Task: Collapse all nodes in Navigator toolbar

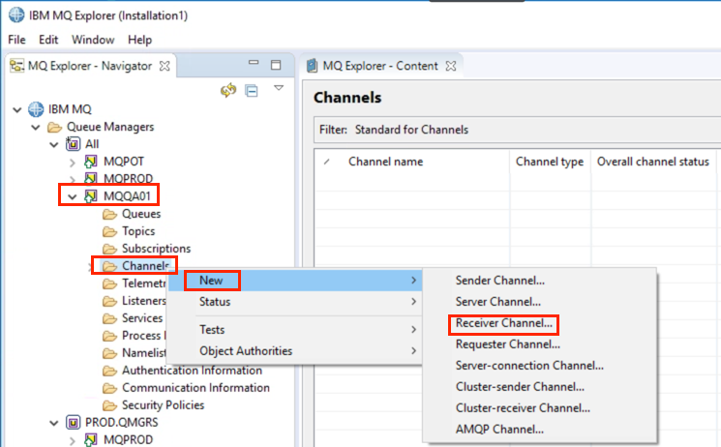Action: pos(252,91)
